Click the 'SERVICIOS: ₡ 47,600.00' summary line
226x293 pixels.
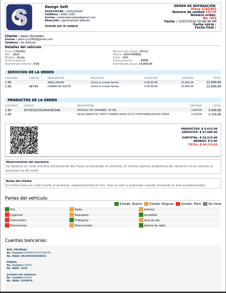click(199, 132)
